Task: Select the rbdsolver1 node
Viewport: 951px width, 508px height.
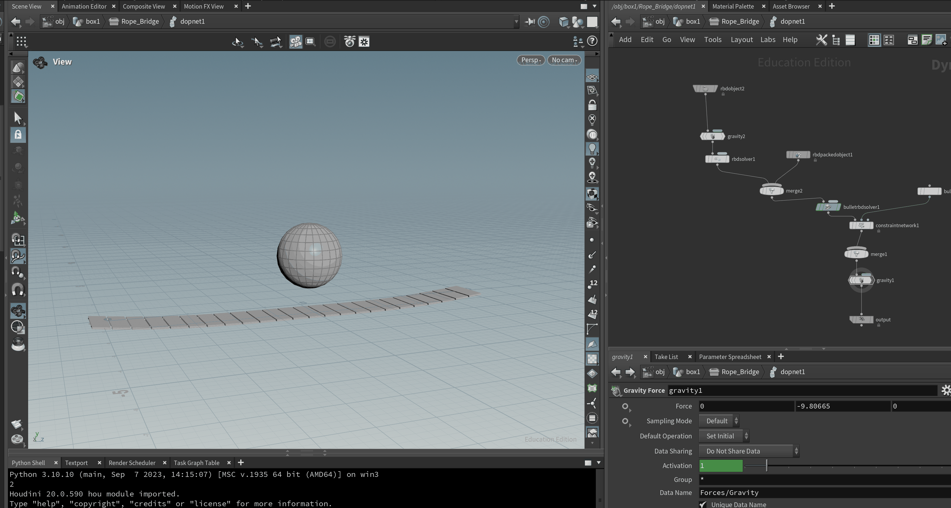Action: [x=717, y=159]
